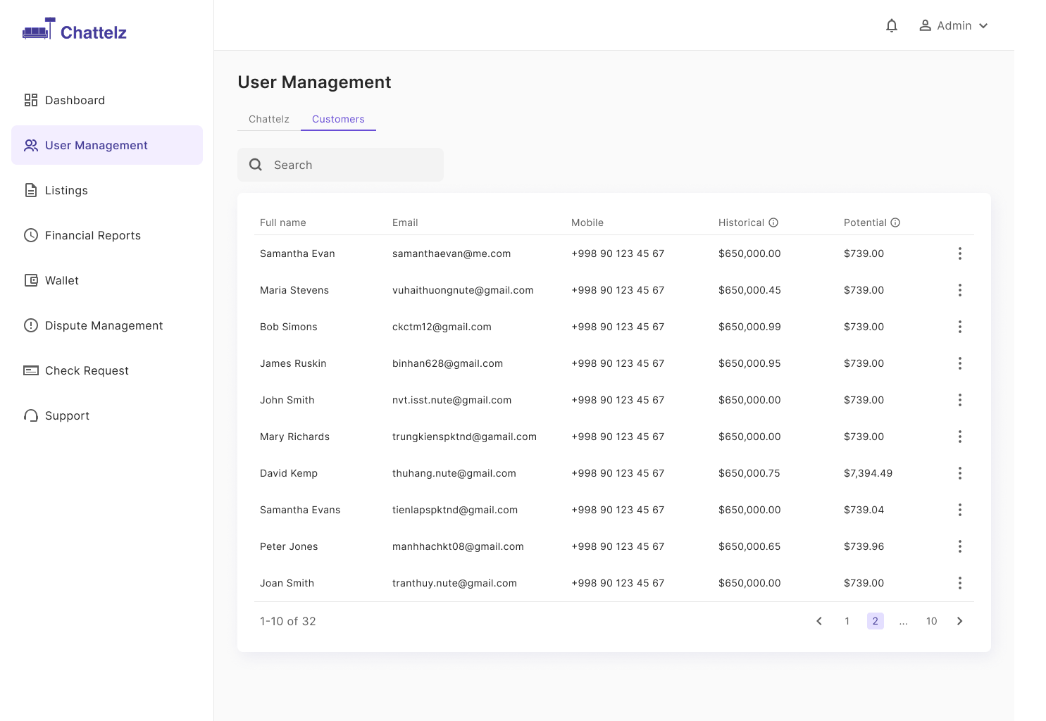Open actions menu for Joan Smith

point(959,583)
